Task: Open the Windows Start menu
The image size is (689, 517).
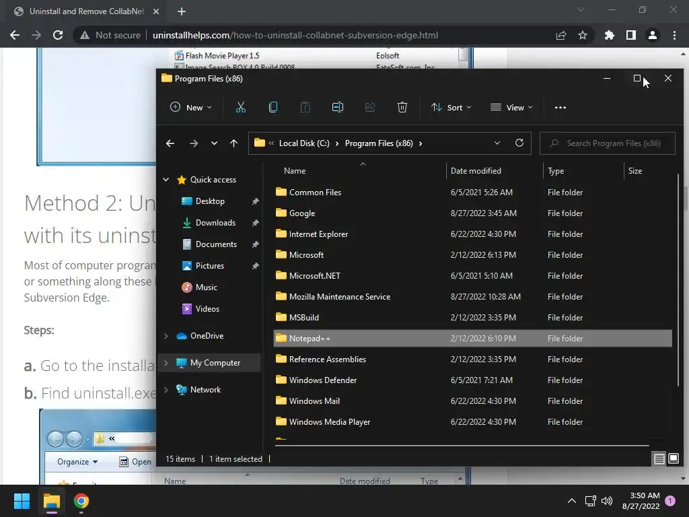Action: [22, 501]
